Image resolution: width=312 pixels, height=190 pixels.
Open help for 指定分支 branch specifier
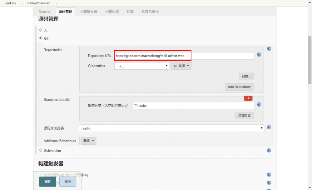tap(259, 104)
